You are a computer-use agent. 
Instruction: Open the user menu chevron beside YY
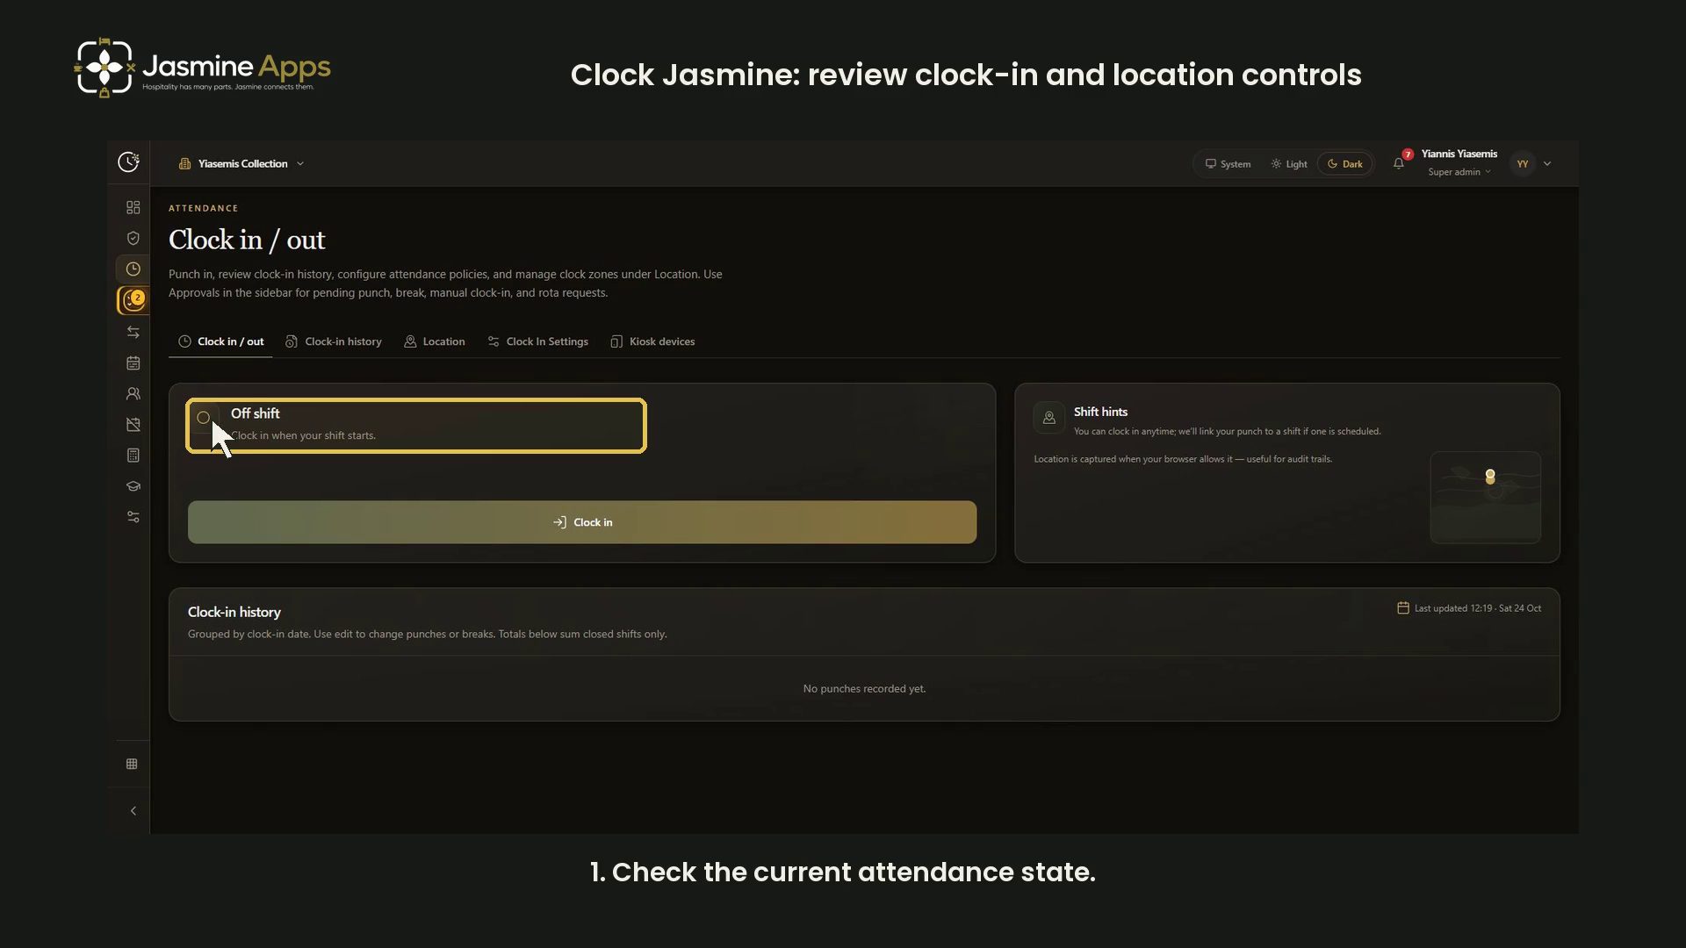pyautogui.click(x=1547, y=164)
